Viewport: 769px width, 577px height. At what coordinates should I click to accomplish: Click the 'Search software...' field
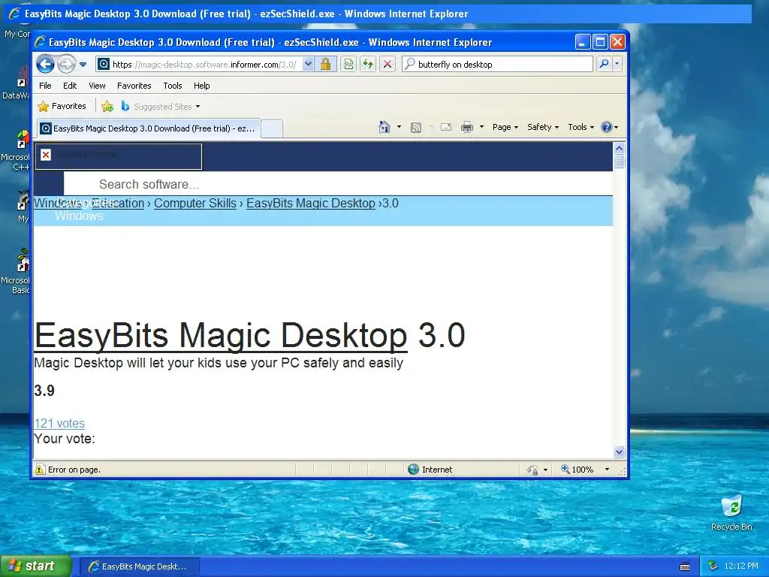click(x=338, y=184)
